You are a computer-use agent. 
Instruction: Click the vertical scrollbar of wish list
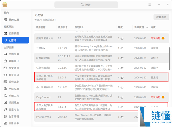[170, 59]
